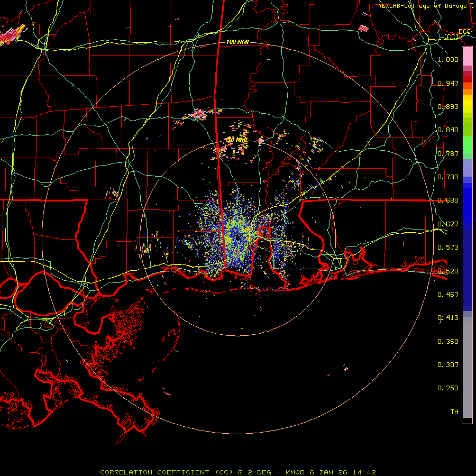Click the 'DCC' label above the scale
This screenshot has height=476, width=476.
[464, 32]
